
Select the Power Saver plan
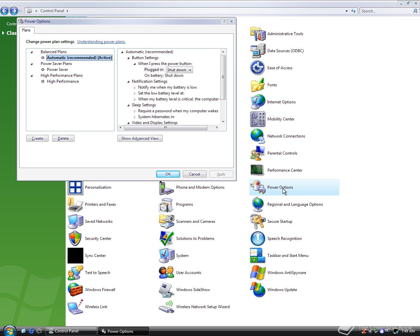[57, 70]
